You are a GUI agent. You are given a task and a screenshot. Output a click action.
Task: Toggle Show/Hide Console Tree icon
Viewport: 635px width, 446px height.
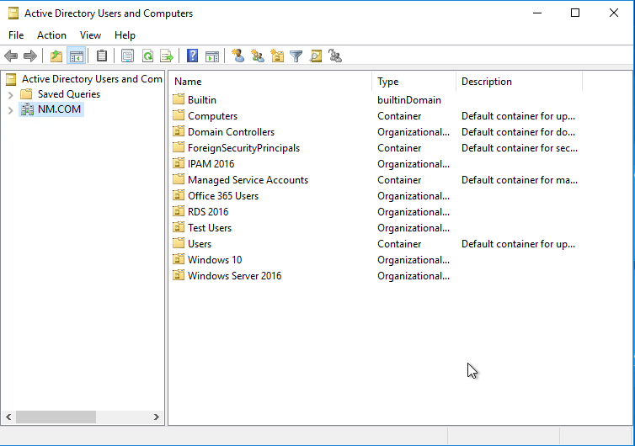coord(76,56)
